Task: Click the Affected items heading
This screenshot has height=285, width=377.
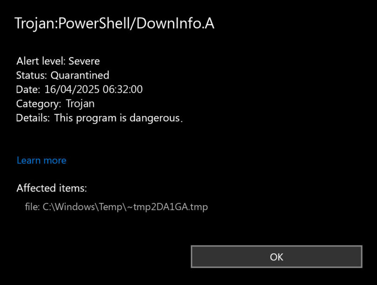Action: pos(52,188)
